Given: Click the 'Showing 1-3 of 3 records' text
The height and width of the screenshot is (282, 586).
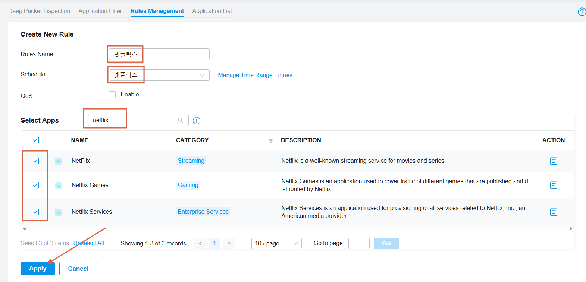Looking at the screenshot, I should click(153, 244).
